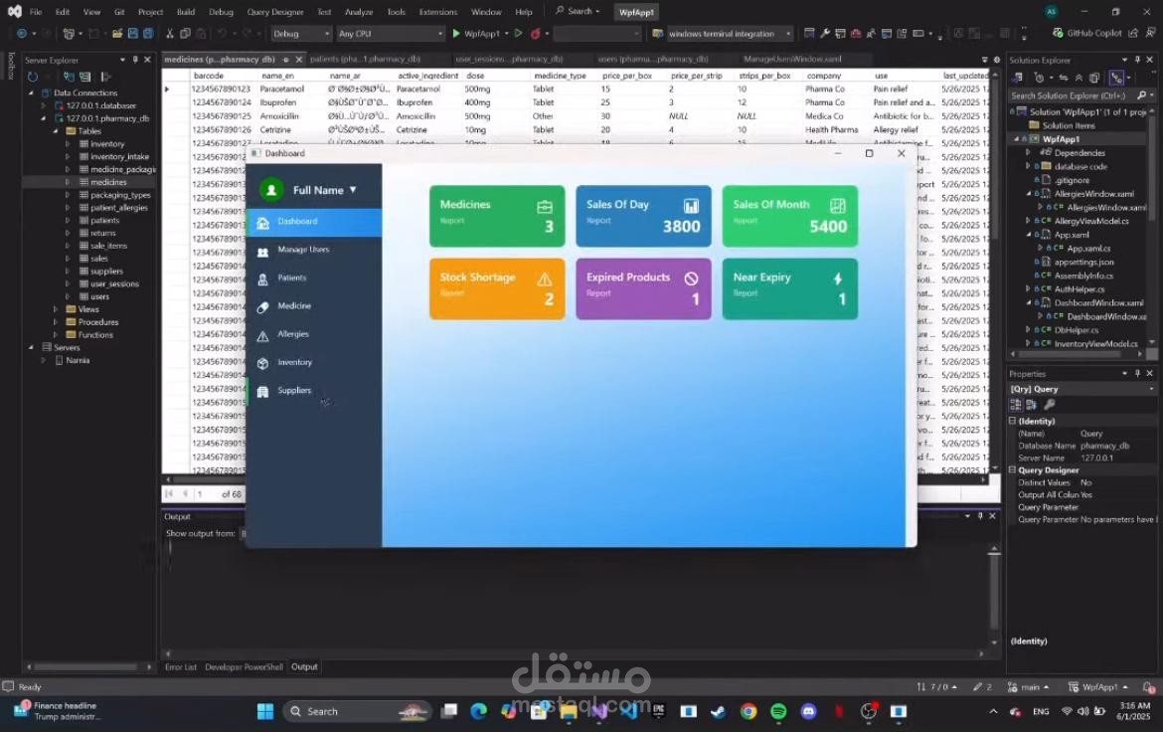Open the windows terminal integration dropdown

pyautogui.click(x=729, y=34)
